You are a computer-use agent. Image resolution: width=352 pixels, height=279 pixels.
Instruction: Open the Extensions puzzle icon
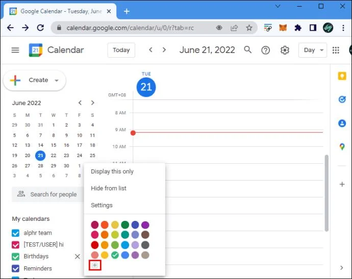point(298,28)
